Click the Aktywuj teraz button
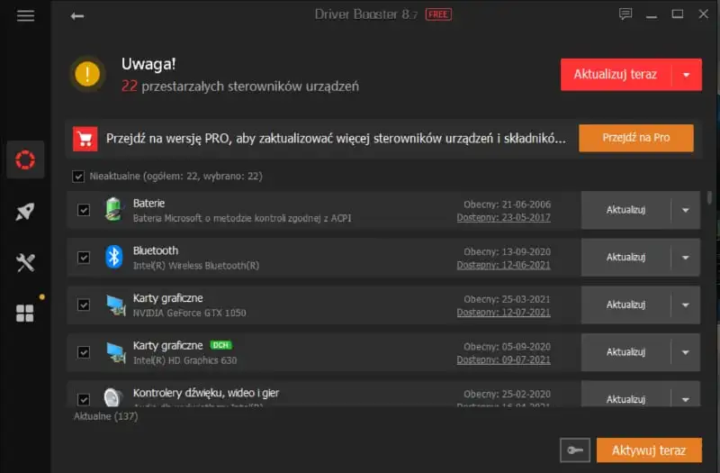 point(649,450)
